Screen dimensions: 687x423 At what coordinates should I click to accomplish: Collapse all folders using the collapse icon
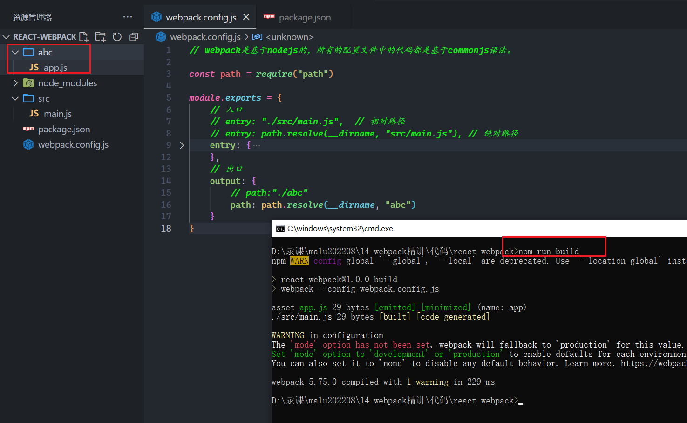[x=134, y=37]
